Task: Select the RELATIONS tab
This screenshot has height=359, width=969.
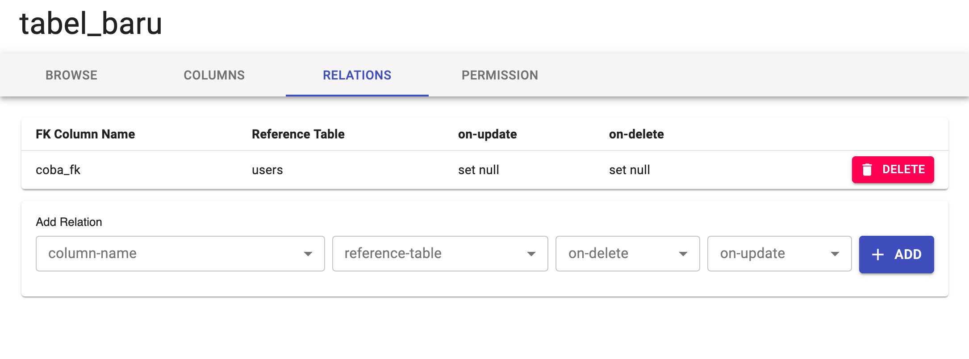Action: pos(357,75)
